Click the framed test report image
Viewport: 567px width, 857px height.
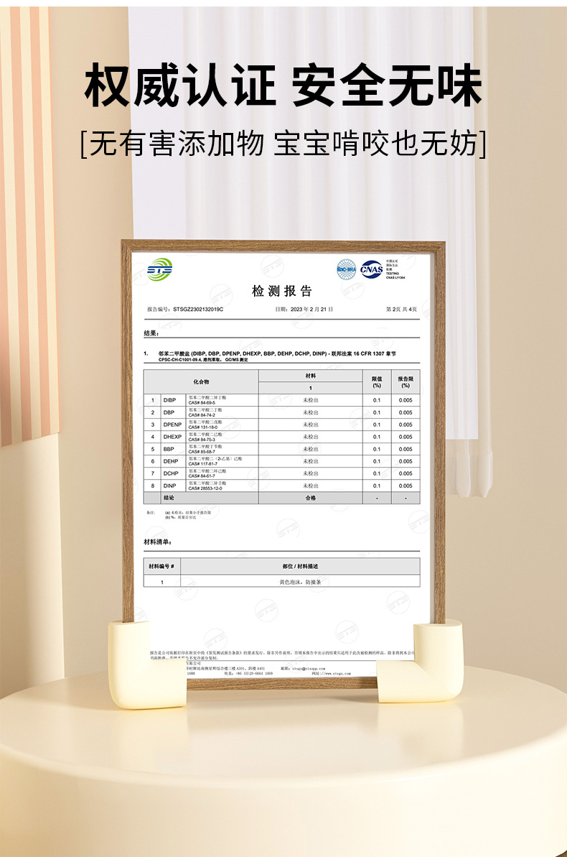[x=283, y=465]
